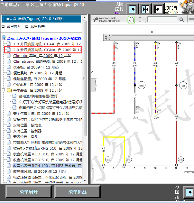Click the J527 component label

(x=156, y=118)
